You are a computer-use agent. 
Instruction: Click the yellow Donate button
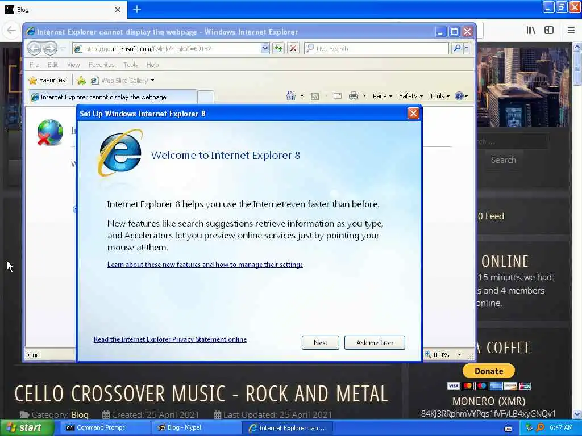click(488, 371)
